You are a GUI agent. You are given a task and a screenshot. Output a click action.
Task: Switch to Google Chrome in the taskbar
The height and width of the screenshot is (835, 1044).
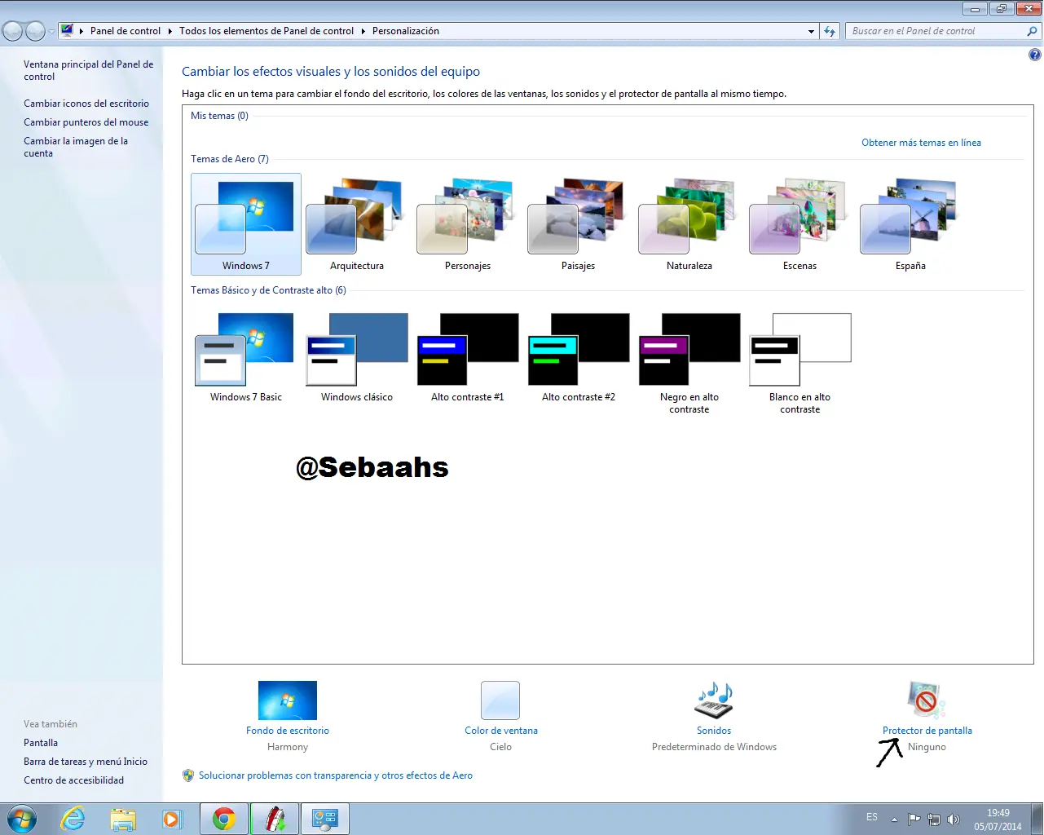point(224,819)
